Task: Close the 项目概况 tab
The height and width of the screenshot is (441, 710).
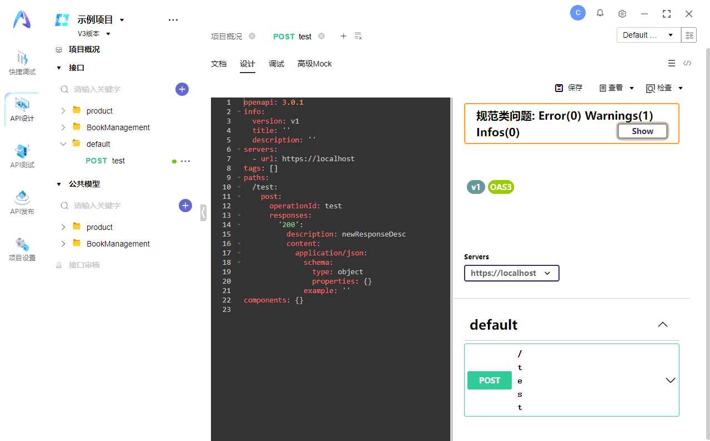Action: pos(252,36)
